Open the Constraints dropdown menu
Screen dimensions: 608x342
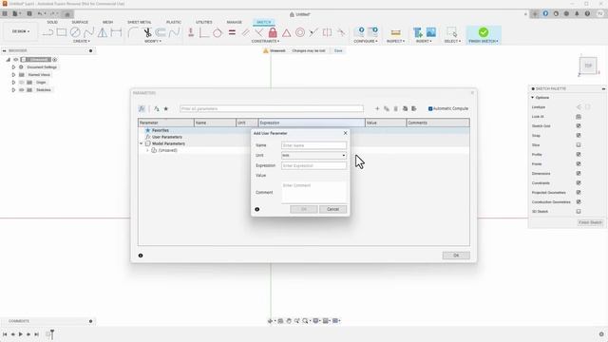[x=265, y=41]
